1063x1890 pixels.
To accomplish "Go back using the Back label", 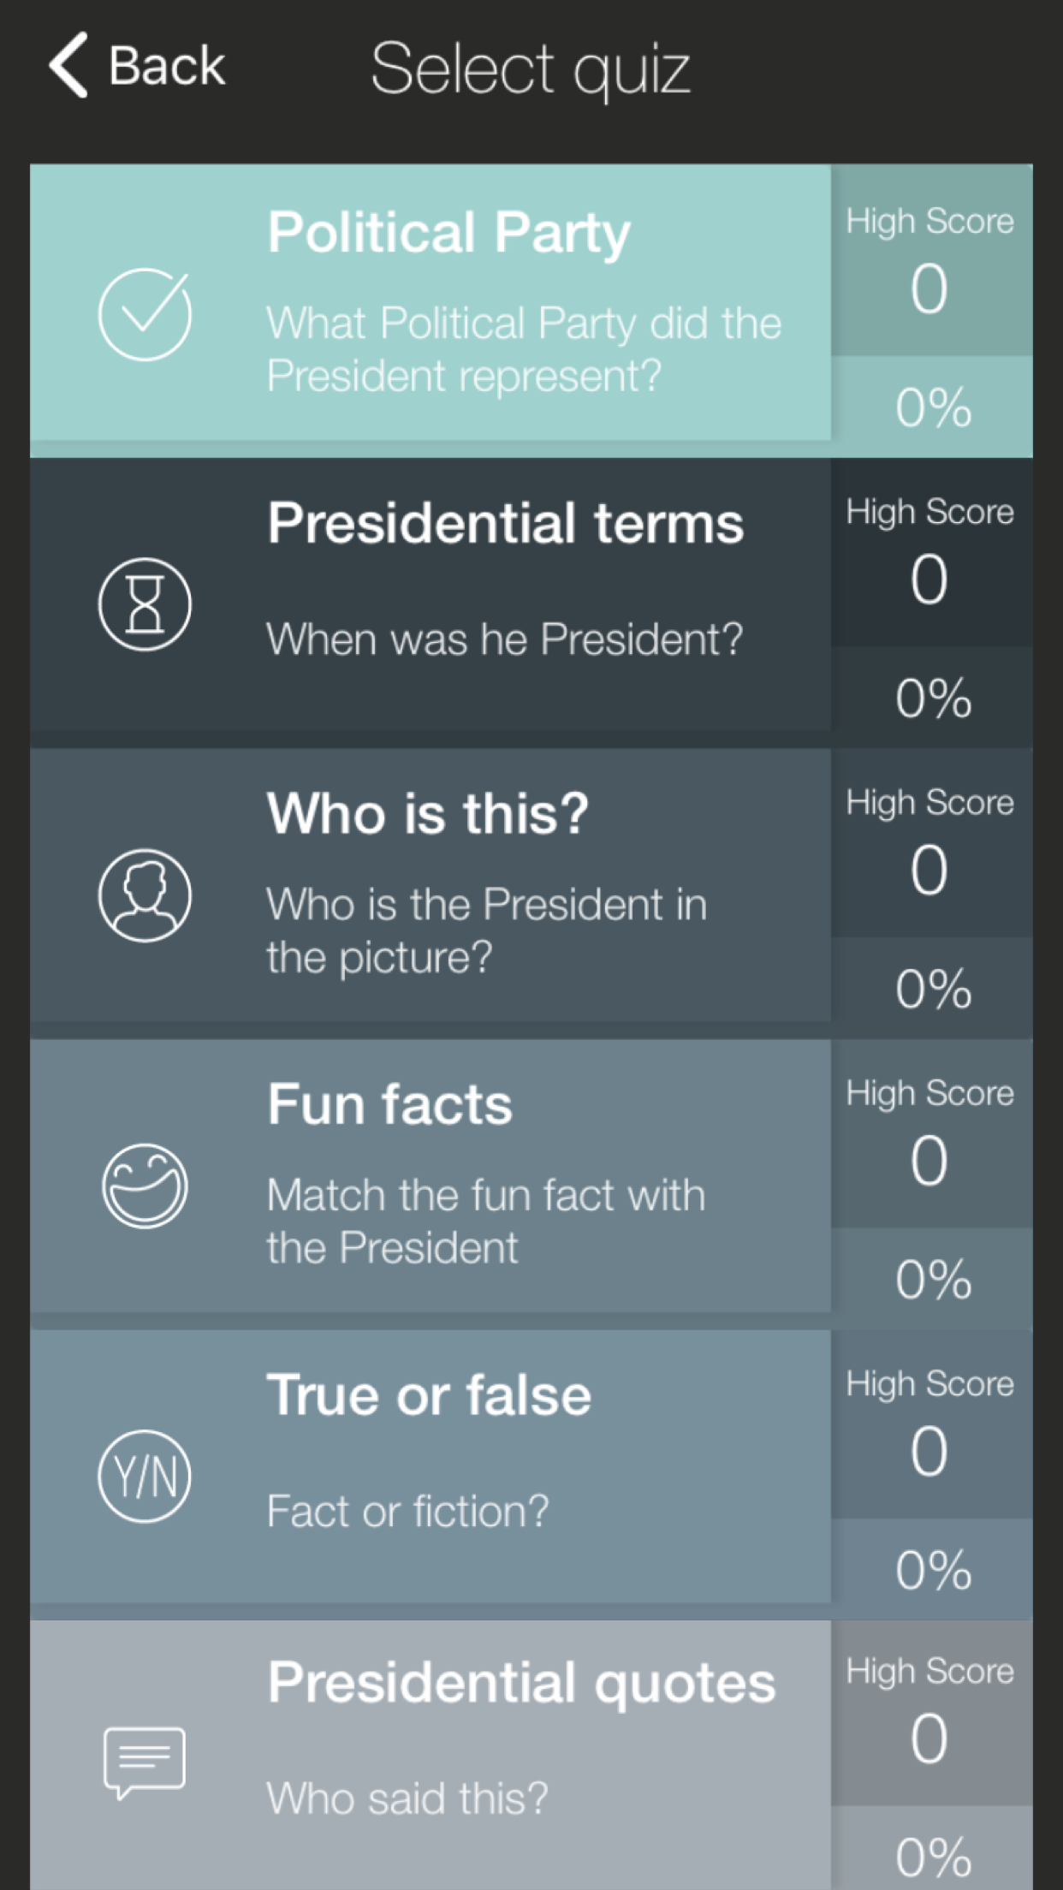I will click(x=167, y=66).
